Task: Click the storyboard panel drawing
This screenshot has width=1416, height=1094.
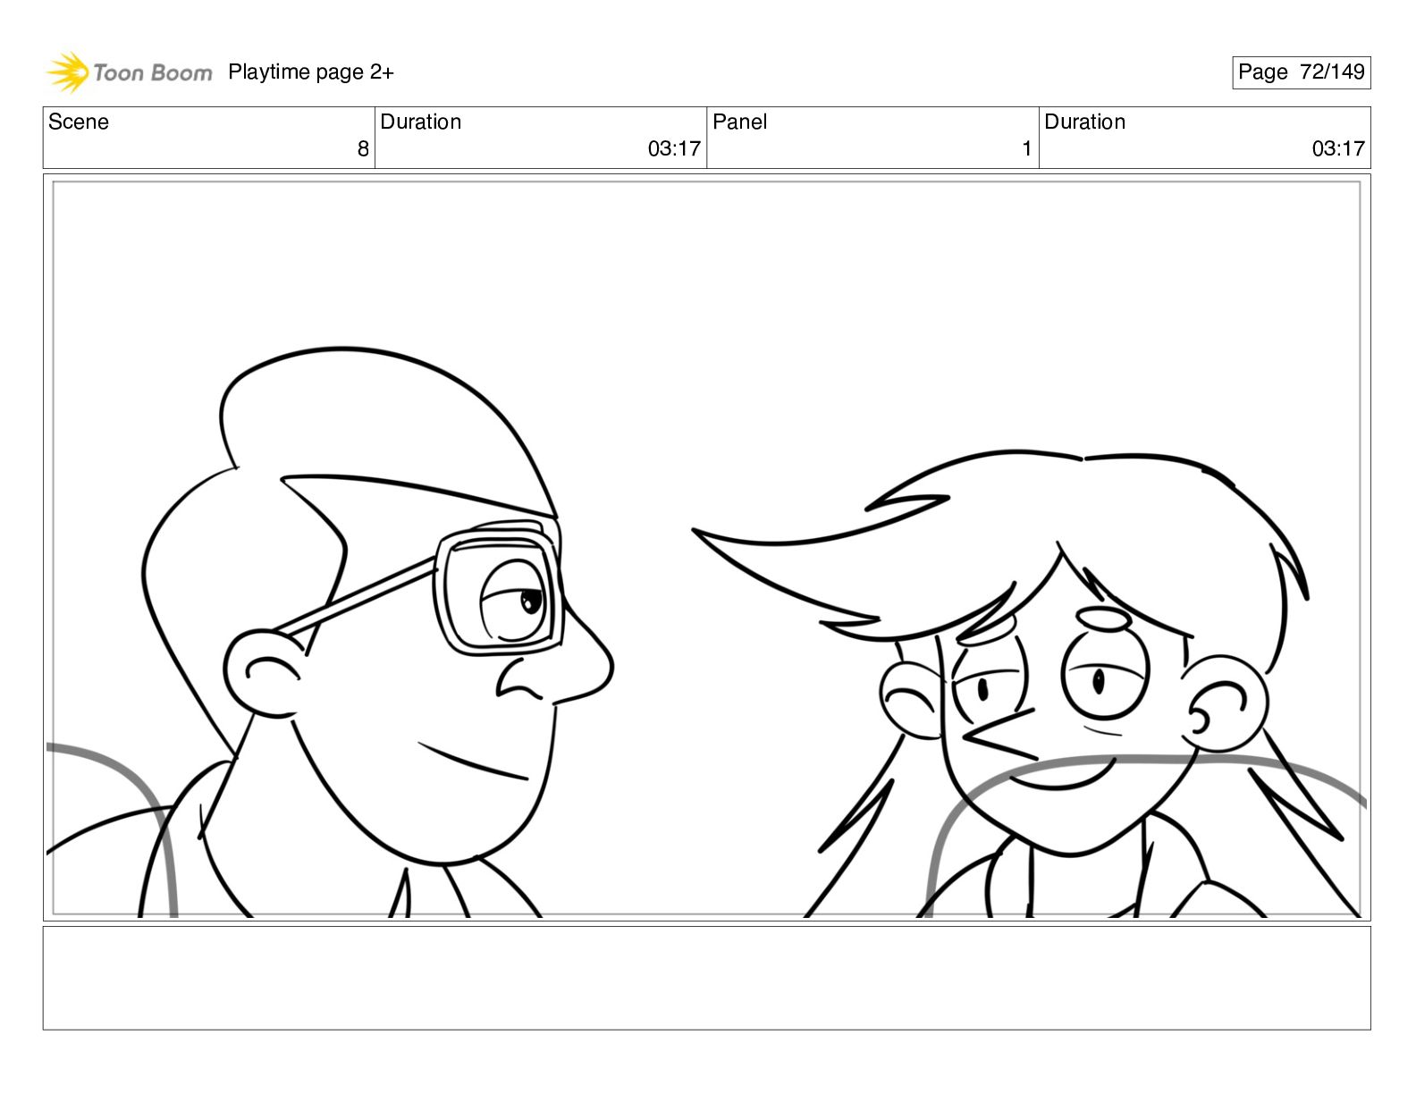Action: click(x=706, y=547)
